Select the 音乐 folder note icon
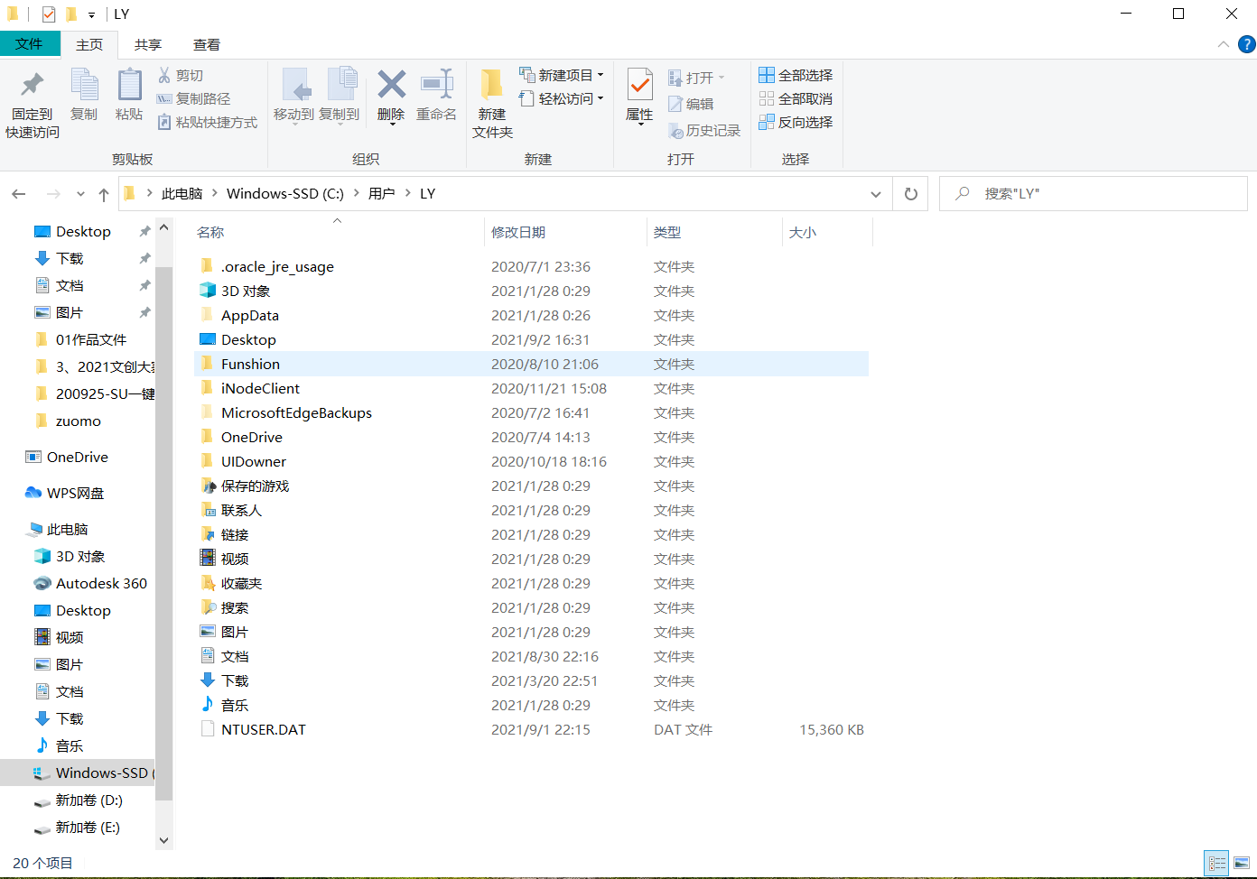Viewport: 1257px width, 879px height. pos(208,705)
